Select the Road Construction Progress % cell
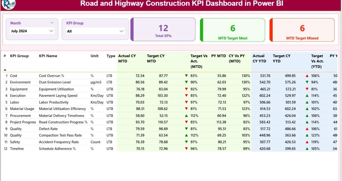 point(63,122)
